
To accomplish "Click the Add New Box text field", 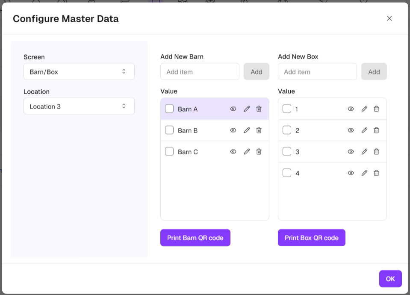I will tap(317, 72).
